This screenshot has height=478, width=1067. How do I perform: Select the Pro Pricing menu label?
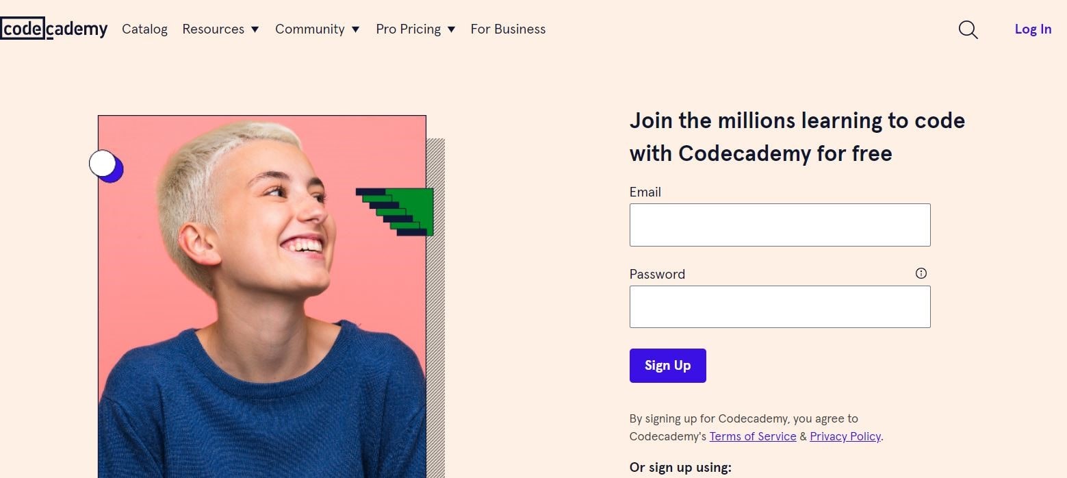tap(408, 29)
